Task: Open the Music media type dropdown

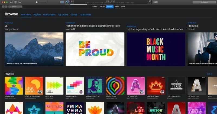Action: pyautogui.click(x=15, y=7)
